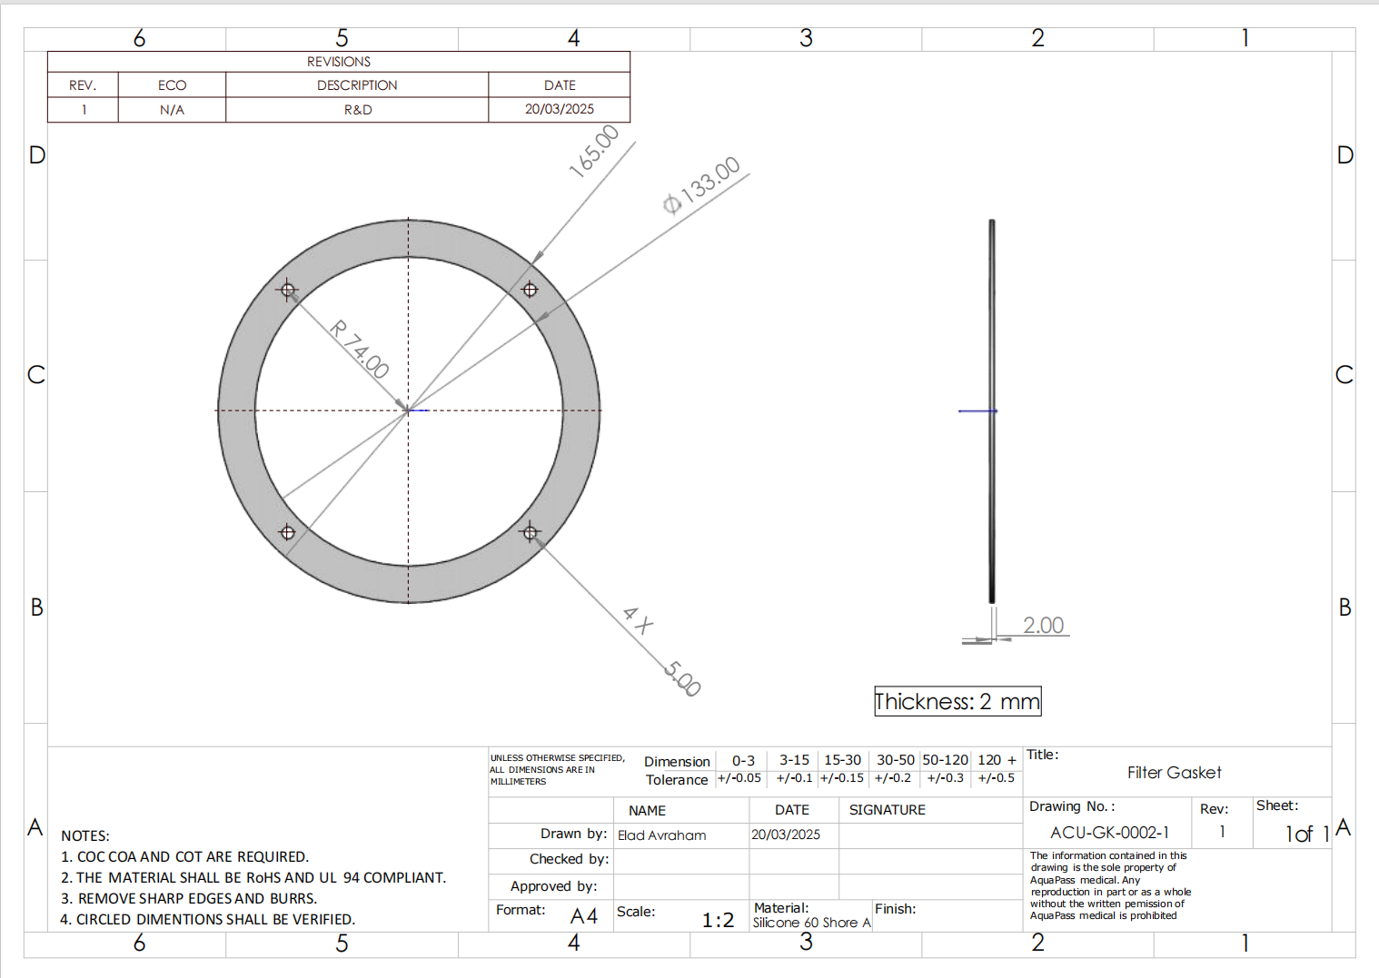Click the bottom-right mounting hole marker

pos(531,532)
